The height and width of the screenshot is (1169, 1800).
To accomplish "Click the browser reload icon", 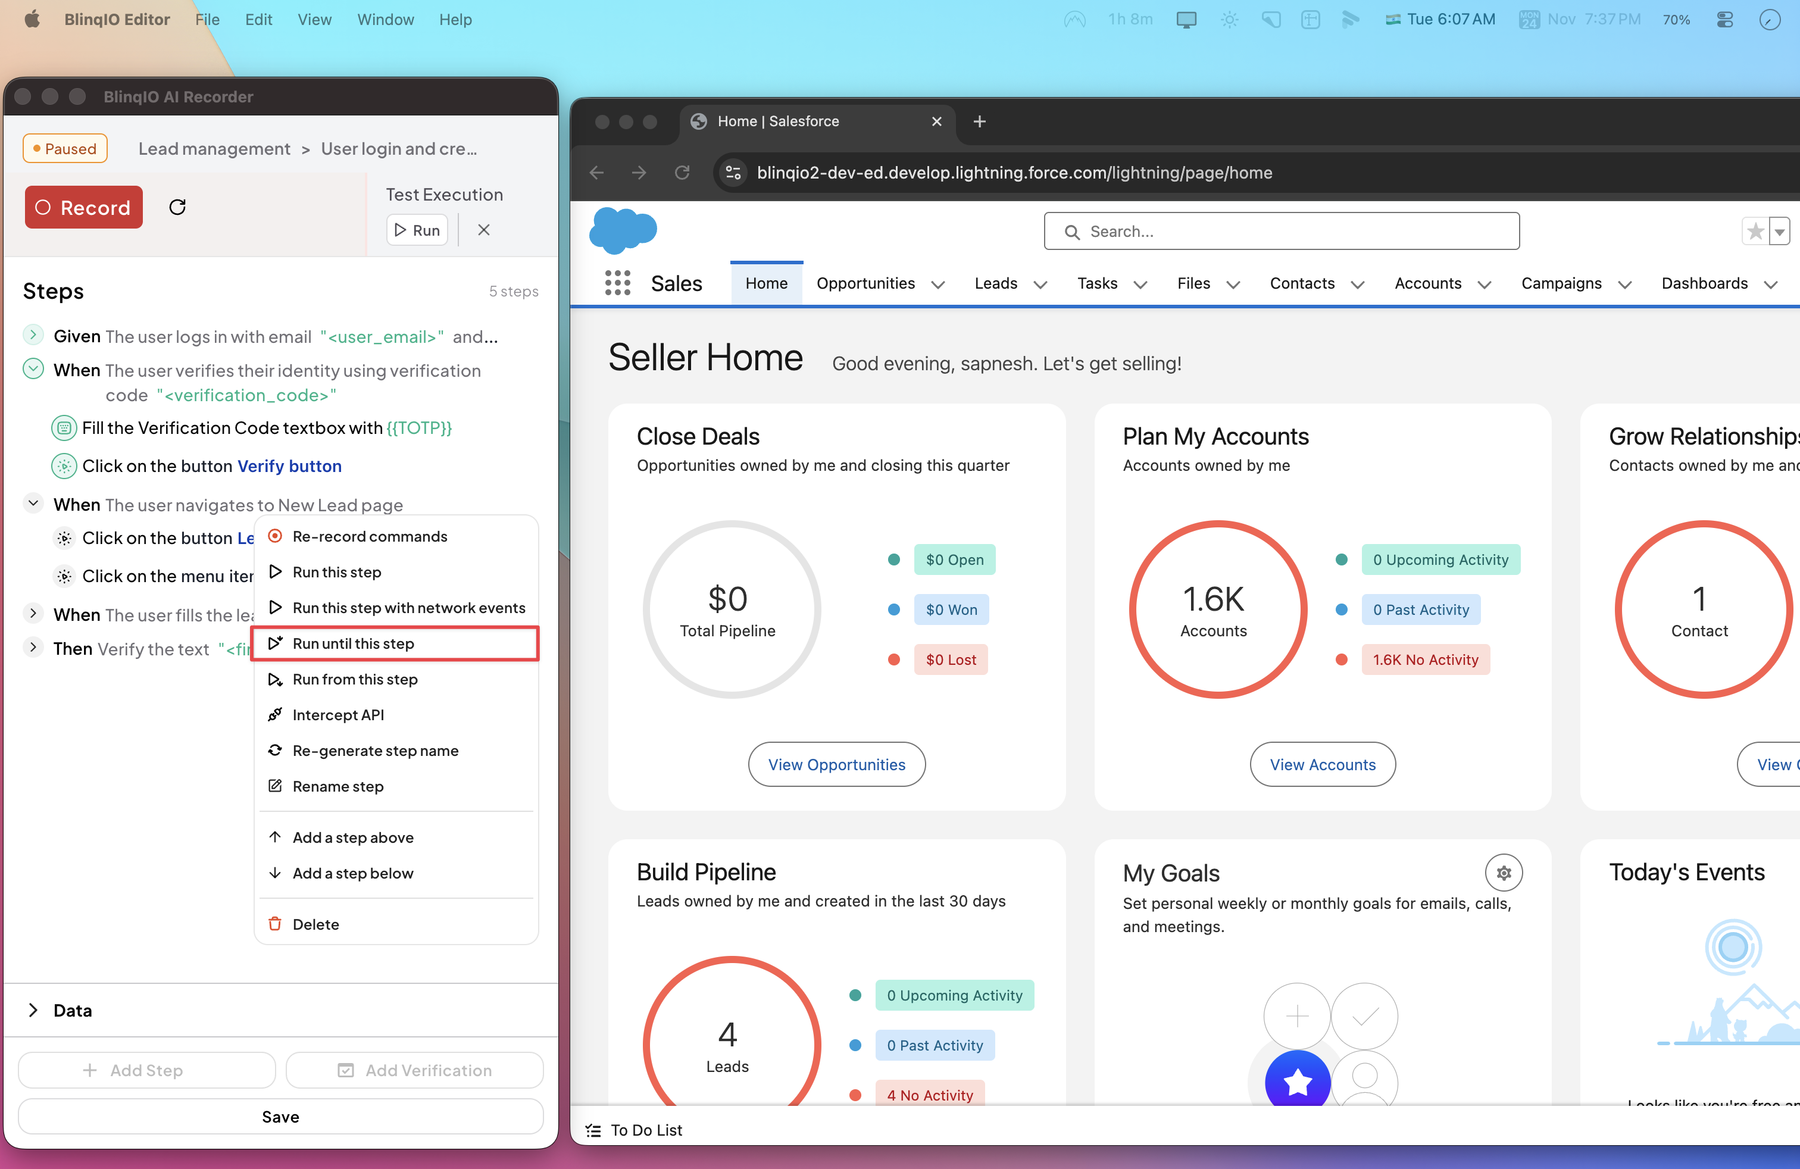I will [x=682, y=173].
